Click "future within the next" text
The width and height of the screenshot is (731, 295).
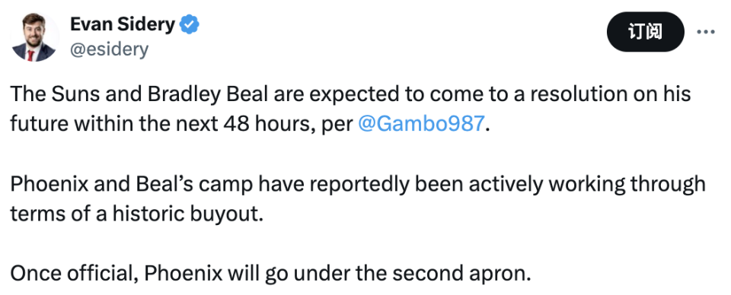pyautogui.click(x=114, y=124)
